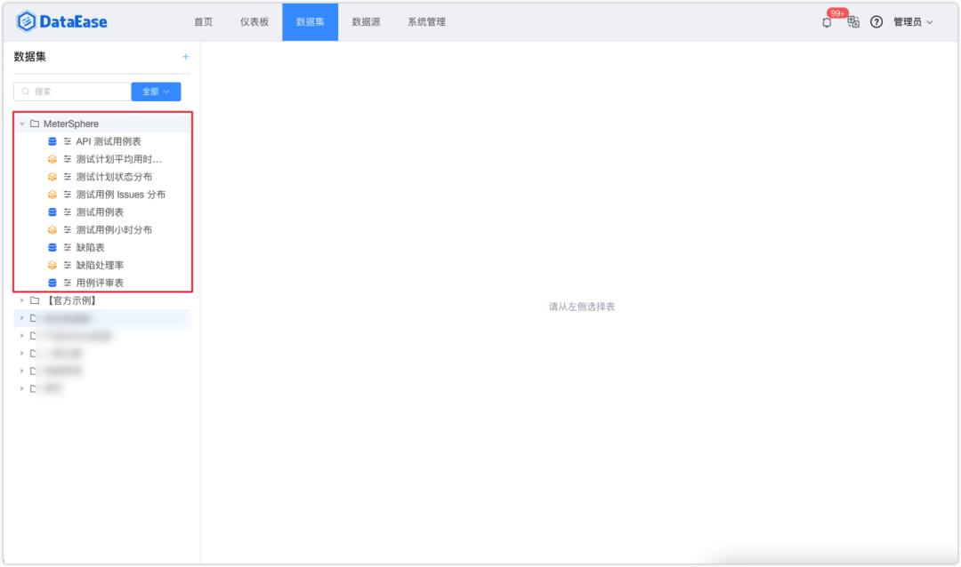The height and width of the screenshot is (567, 961).
Task: Expand the 【官方示例】 folder
Action: (20, 299)
